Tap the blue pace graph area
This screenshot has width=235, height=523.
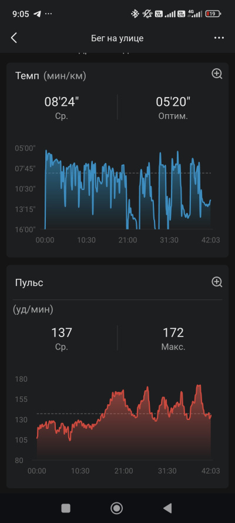click(128, 189)
